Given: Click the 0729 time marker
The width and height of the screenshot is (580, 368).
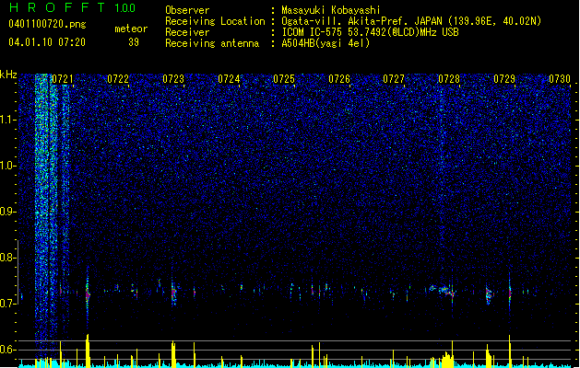Looking at the screenshot, I should [x=504, y=79].
